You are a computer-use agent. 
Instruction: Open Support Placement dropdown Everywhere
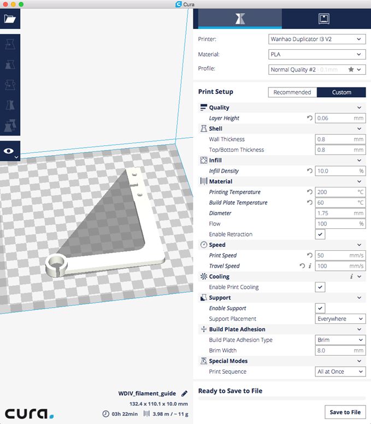[340, 319]
